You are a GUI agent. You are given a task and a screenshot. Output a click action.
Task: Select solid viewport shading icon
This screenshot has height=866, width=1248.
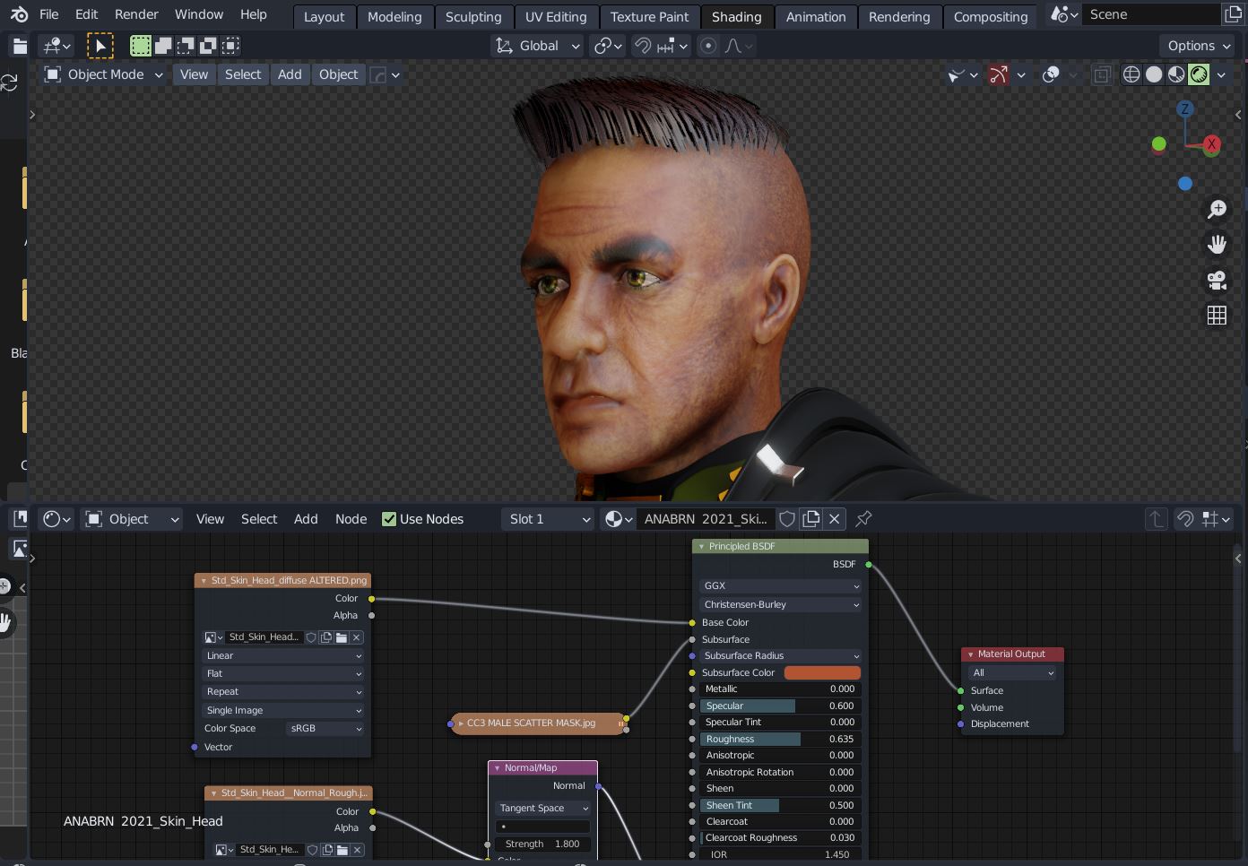click(x=1154, y=74)
